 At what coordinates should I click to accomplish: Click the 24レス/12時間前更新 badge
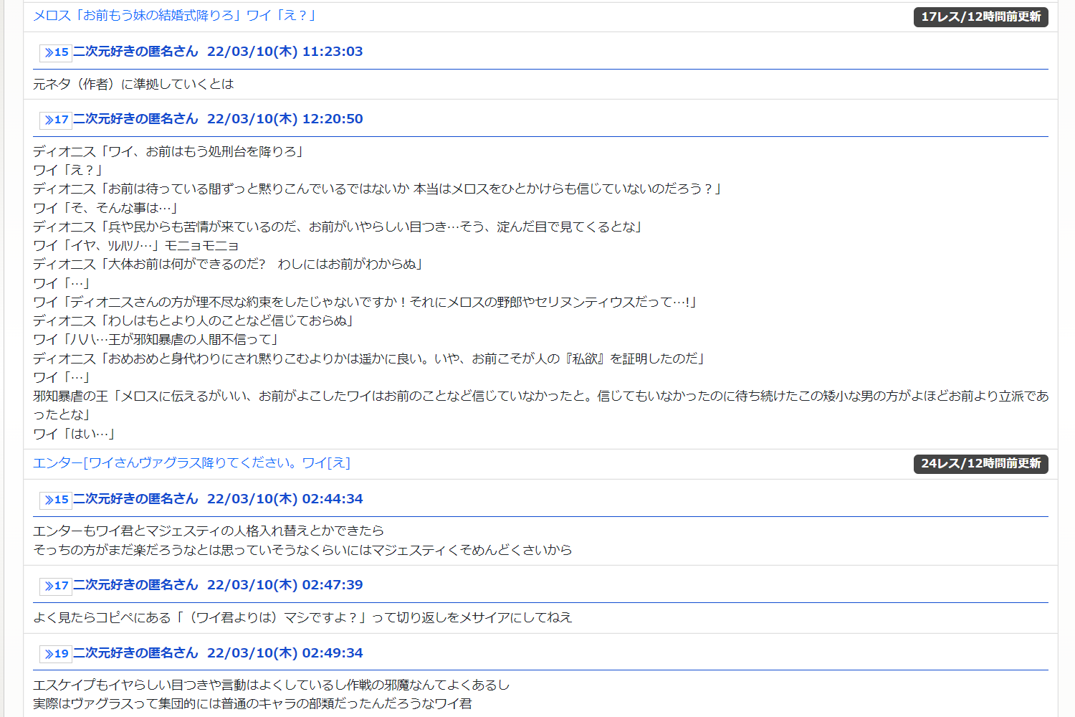[980, 464]
